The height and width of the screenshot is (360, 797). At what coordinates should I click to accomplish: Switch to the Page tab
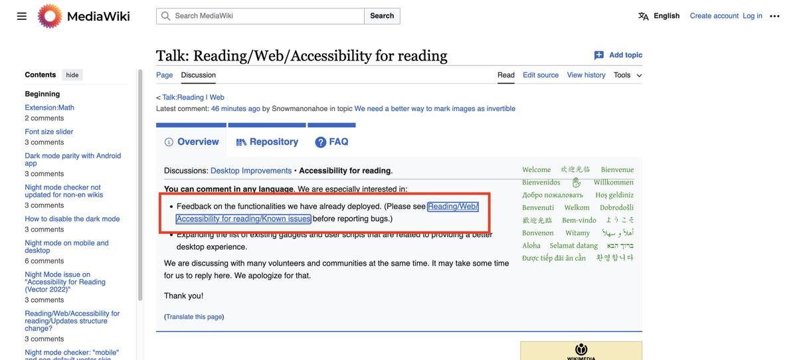[x=164, y=75]
